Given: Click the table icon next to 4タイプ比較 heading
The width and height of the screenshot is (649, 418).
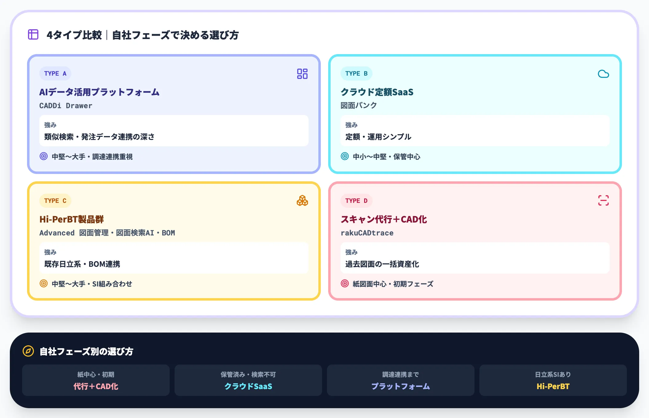Looking at the screenshot, I should [x=33, y=35].
